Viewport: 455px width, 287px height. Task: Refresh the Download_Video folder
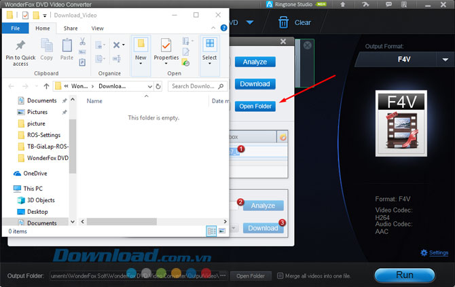tap(158, 86)
